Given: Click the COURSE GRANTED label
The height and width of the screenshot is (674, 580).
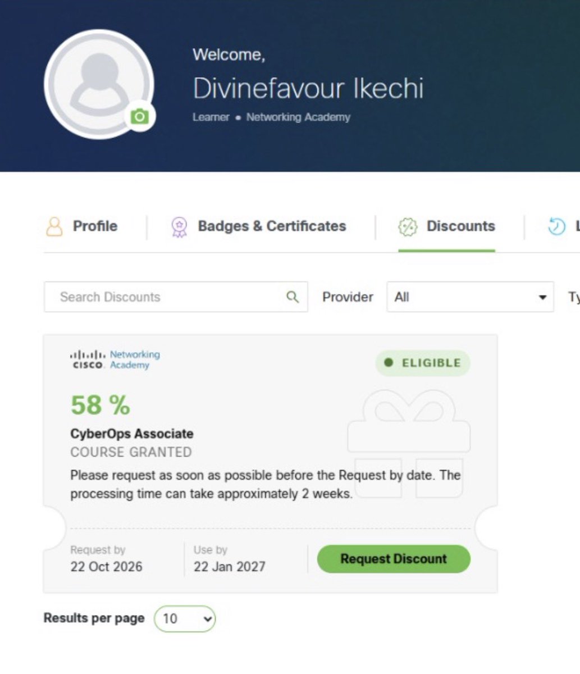Looking at the screenshot, I should coord(131,452).
